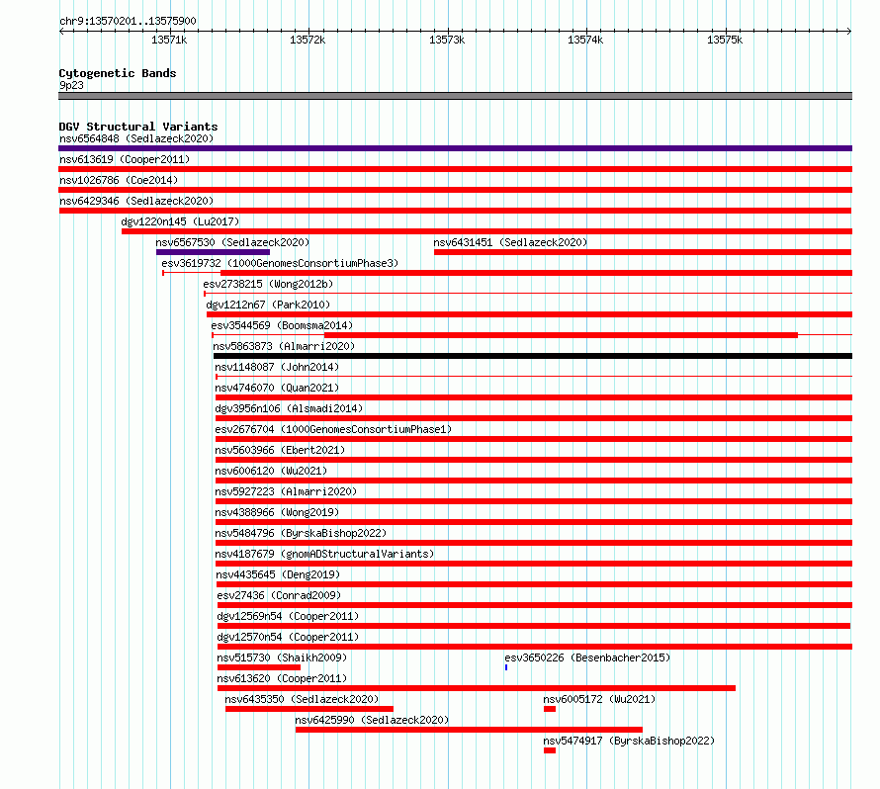The height and width of the screenshot is (789, 880).
Task: Click the black nsv5863873 variant bar
Action: coord(533,356)
